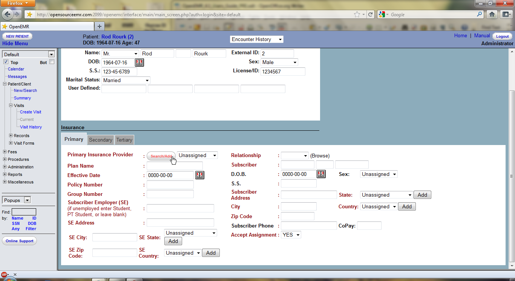515x281 pixels.
Task: Click the browser Back arrow button
Action: coord(8,14)
